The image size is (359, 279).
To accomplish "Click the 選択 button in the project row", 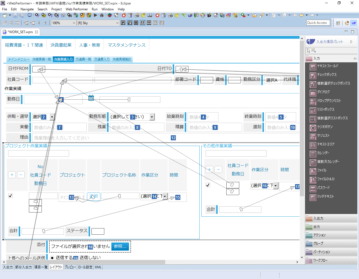I will [x=93, y=196].
